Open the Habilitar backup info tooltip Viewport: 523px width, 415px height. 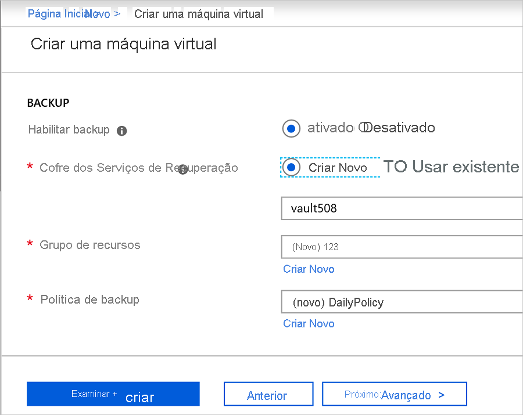pyautogui.click(x=121, y=131)
